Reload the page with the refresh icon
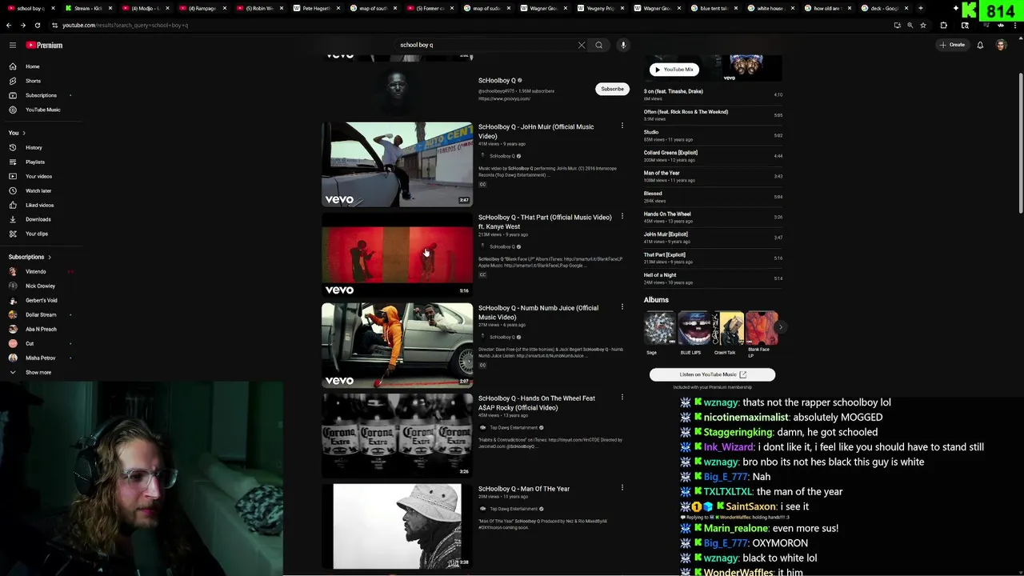The image size is (1024, 576). 37,25
